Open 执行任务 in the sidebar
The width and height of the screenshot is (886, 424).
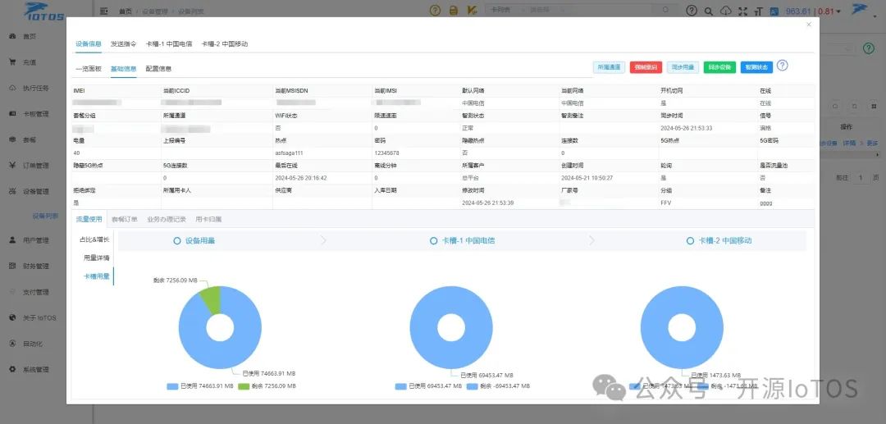tap(35, 88)
